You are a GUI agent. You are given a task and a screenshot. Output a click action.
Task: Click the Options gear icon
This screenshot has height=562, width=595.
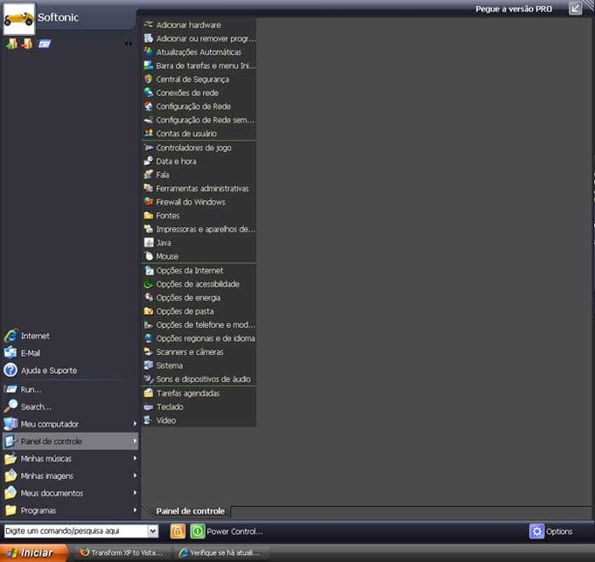click(x=536, y=531)
